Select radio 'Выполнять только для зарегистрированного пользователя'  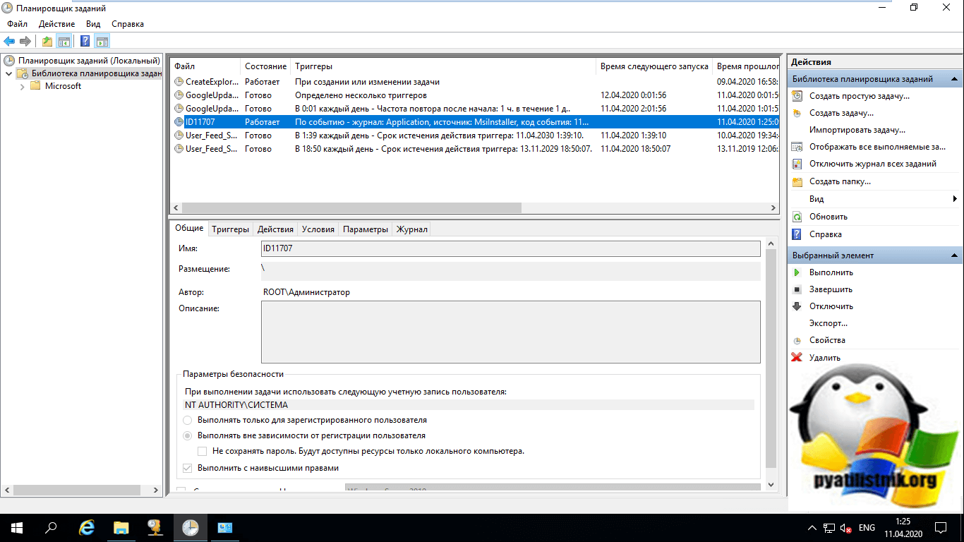(x=188, y=420)
